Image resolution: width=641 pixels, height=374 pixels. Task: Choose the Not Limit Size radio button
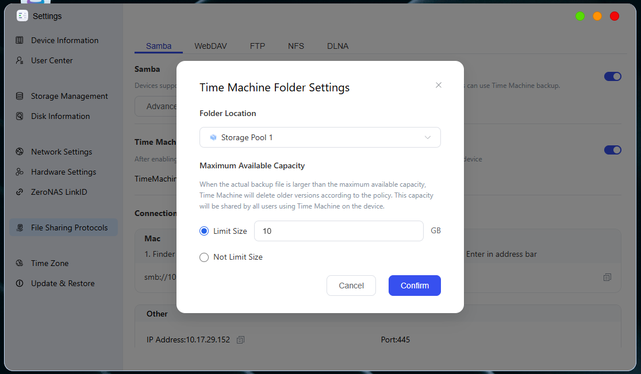(204, 257)
